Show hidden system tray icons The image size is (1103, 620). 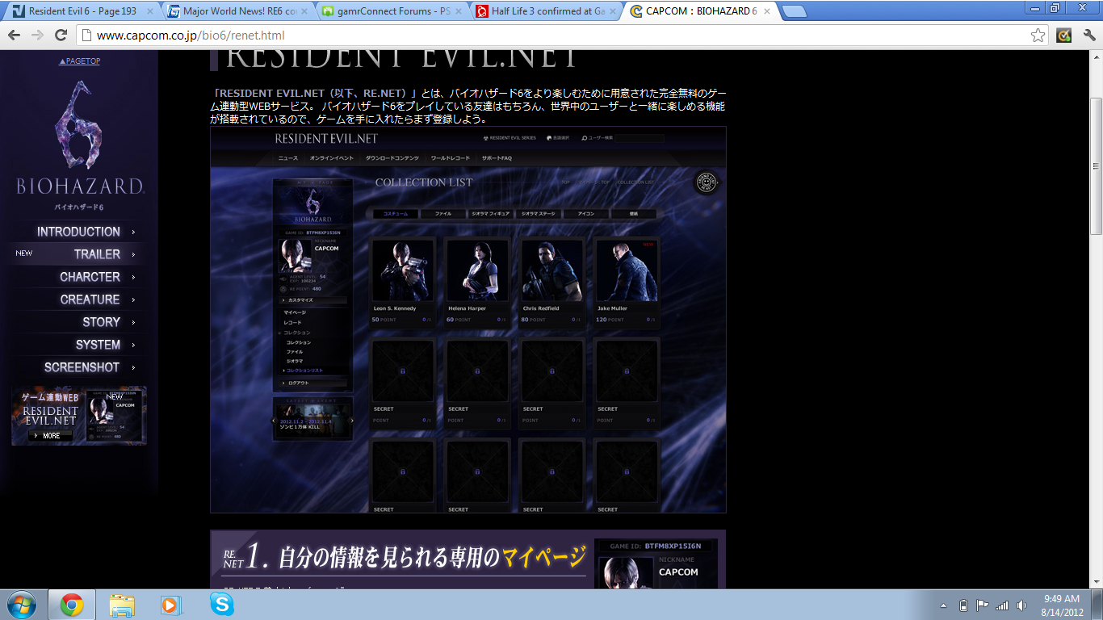[943, 605]
